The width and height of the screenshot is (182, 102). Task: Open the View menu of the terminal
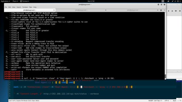click(x=14, y=7)
